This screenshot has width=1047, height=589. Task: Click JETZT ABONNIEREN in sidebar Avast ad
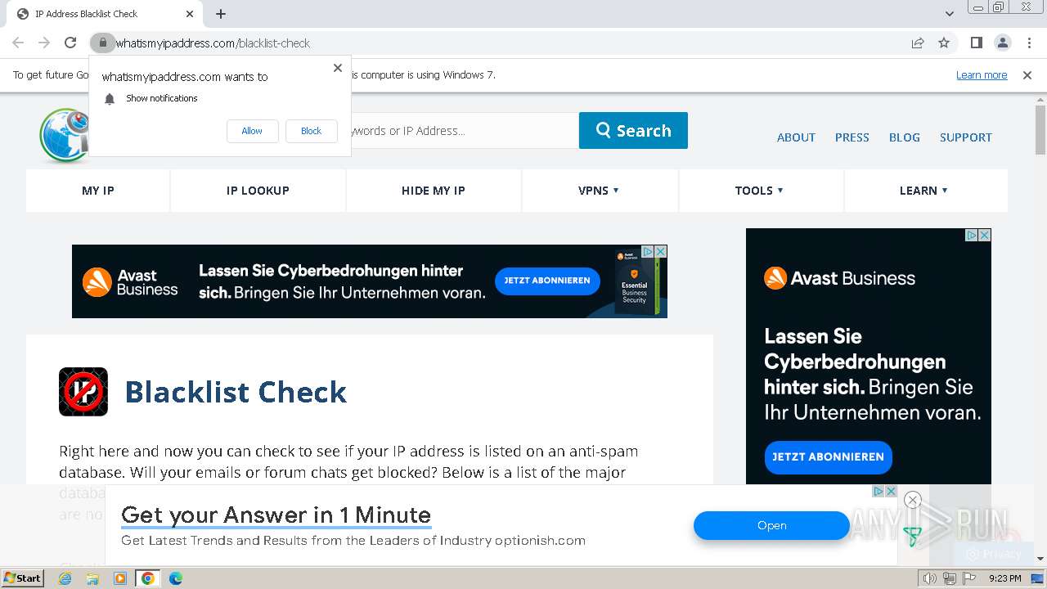pos(828,457)
